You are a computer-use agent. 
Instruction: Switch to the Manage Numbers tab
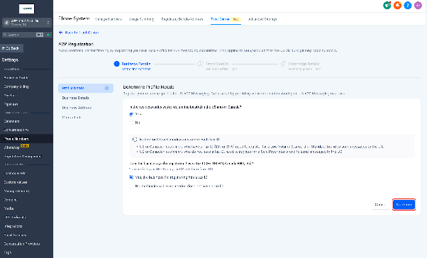pyautogui.click(x=108, y=19)
